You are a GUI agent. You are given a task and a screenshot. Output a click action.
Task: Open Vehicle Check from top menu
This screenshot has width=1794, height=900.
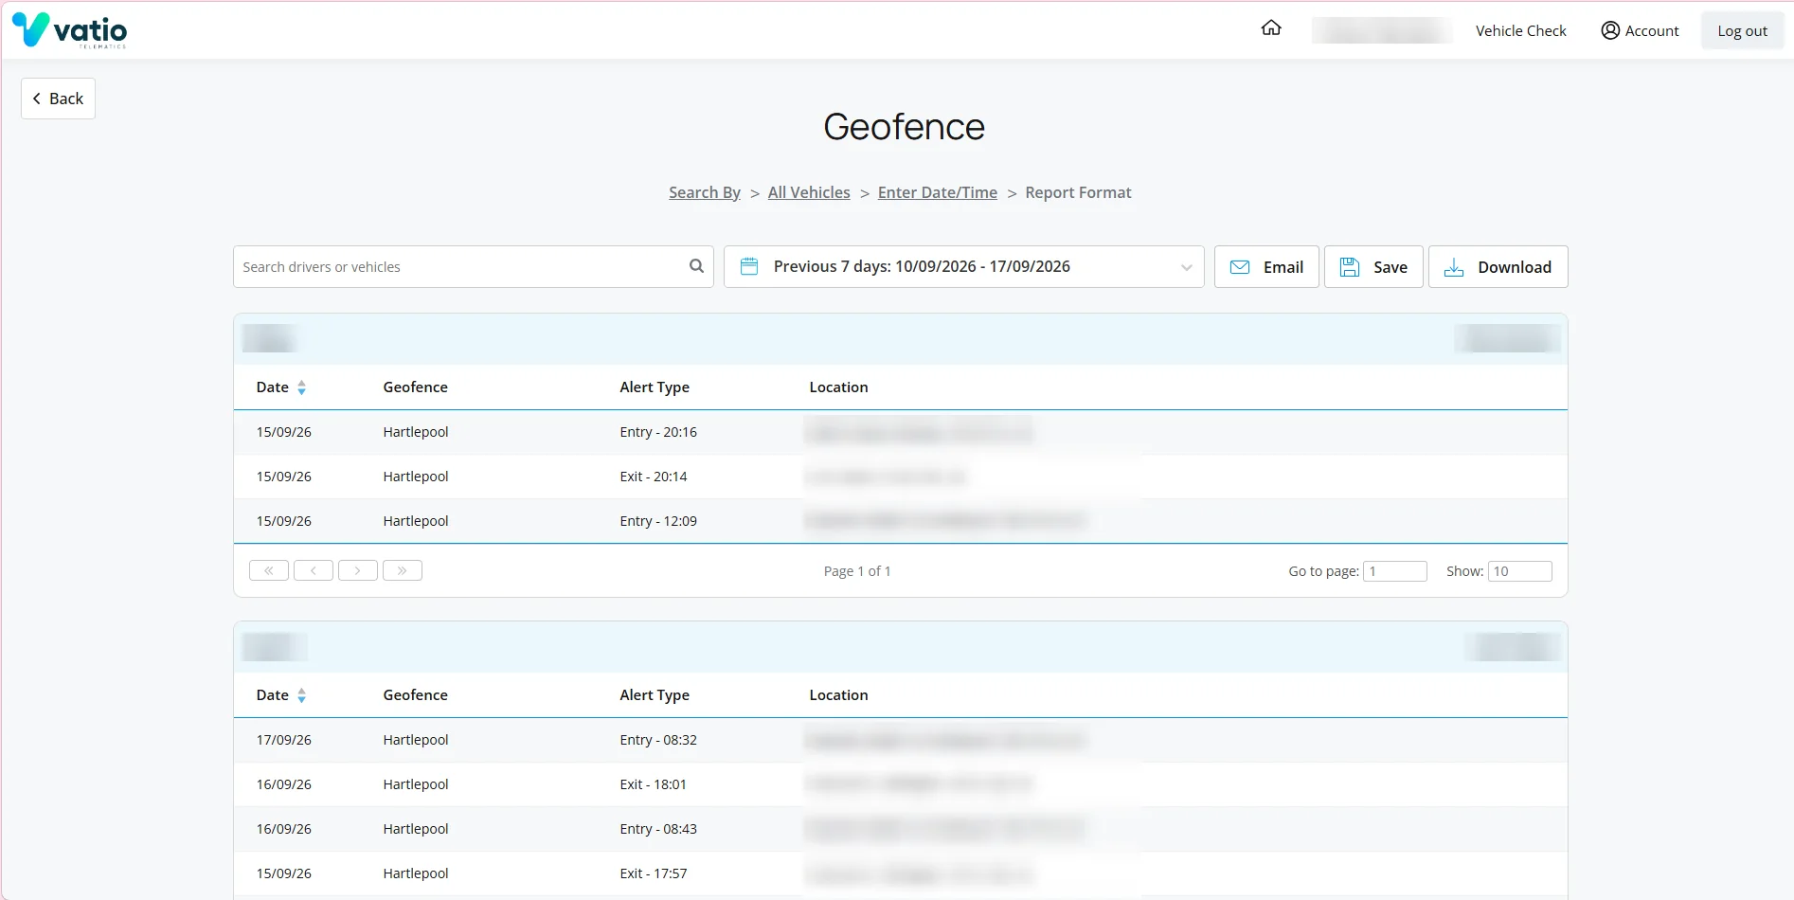(1521, 30)
